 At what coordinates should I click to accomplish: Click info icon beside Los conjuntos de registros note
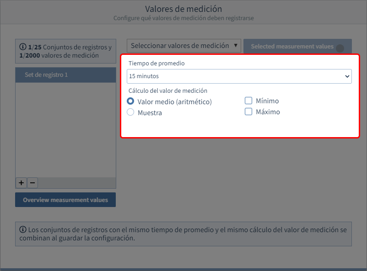23,229
